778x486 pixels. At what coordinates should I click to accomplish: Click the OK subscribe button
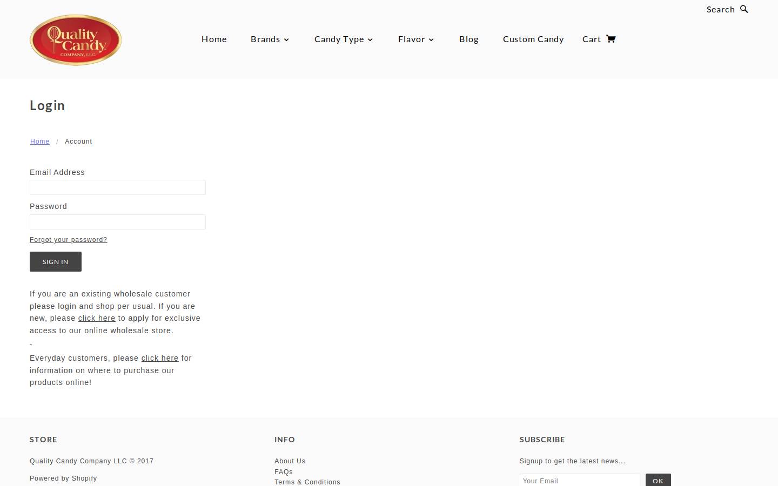click(658, 480)
